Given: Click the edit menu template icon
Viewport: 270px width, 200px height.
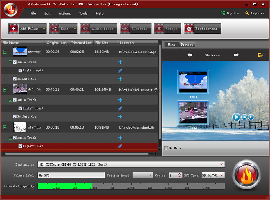Looking at the screenshot, I should [x=260, y=55].
